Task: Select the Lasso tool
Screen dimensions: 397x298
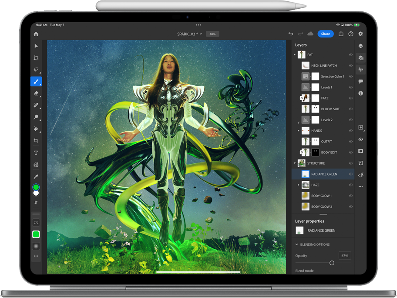Action: tap(36, 70)
